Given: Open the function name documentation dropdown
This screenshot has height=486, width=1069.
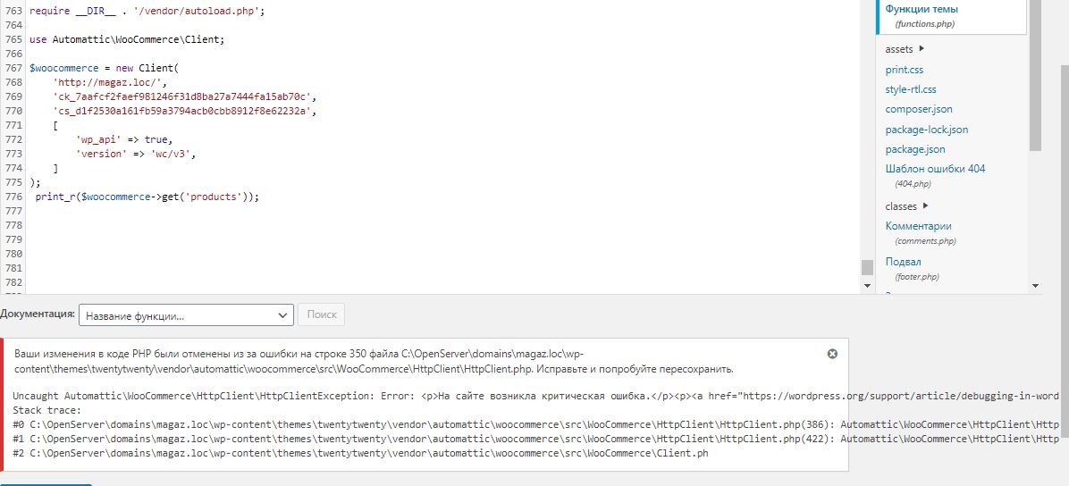Looking at the screenshot, I should tap(186, 314).
